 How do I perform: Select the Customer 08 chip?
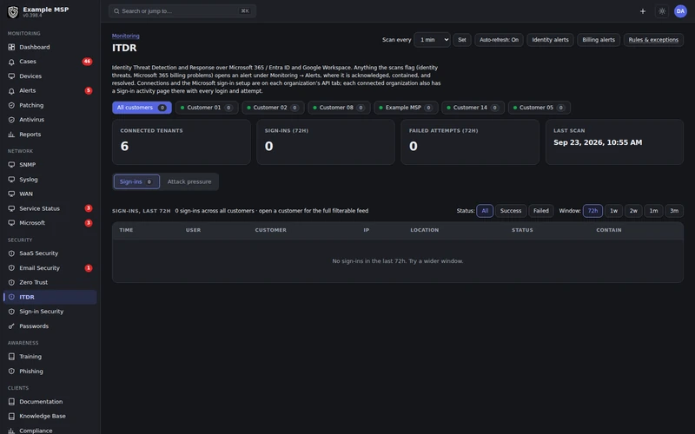tap(339, 108)
